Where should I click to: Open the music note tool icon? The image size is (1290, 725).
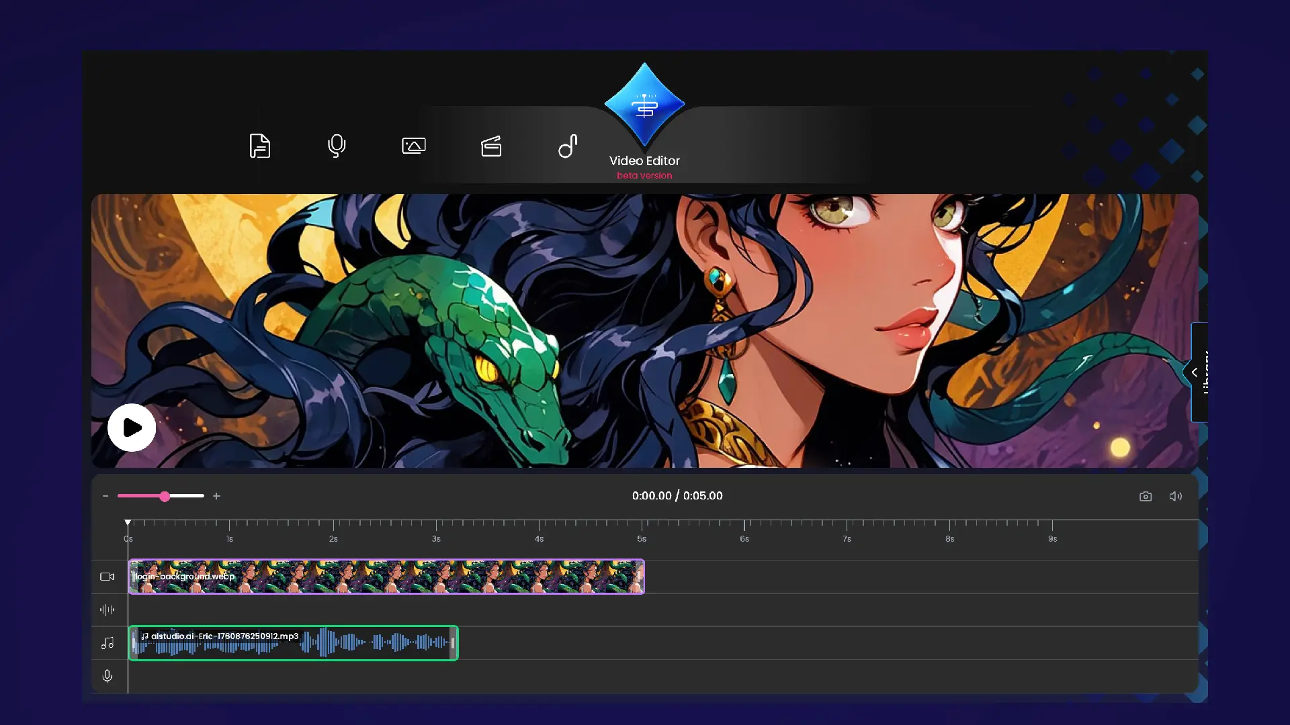click(x=568, y=146)
